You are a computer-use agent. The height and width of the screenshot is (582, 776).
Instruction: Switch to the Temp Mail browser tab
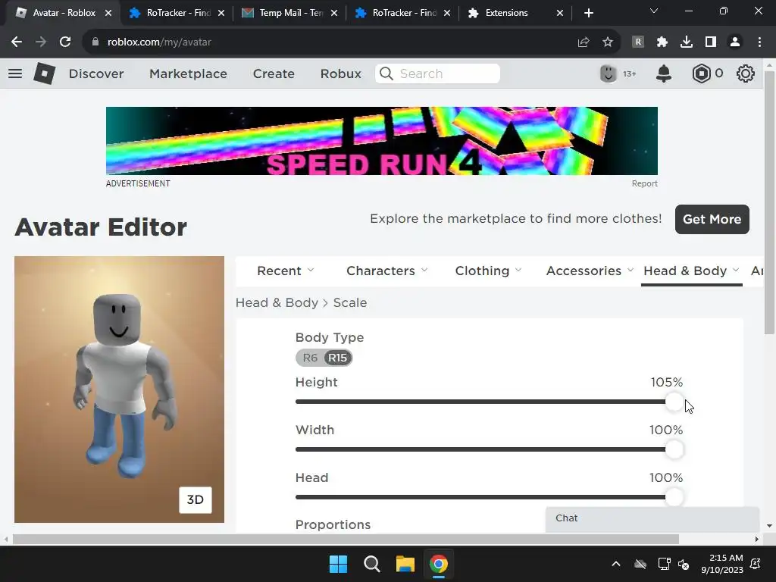289,13
